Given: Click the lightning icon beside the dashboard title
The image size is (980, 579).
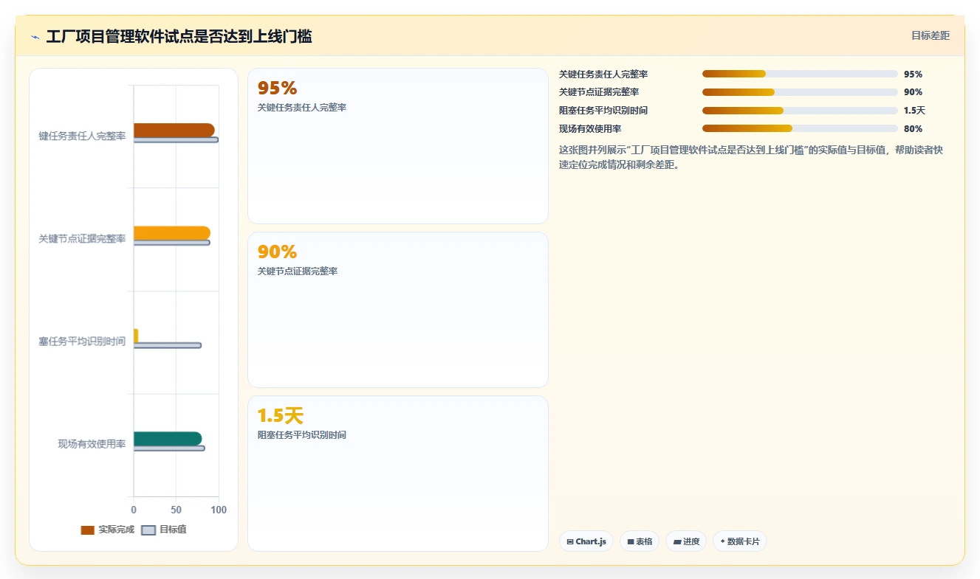Looking at the screenshot, I should [x=35, y=37].
